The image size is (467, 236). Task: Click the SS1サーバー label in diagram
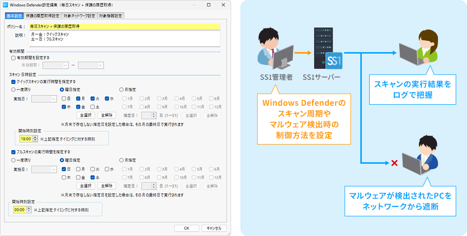pyautogui.click(x=321, y=78)
